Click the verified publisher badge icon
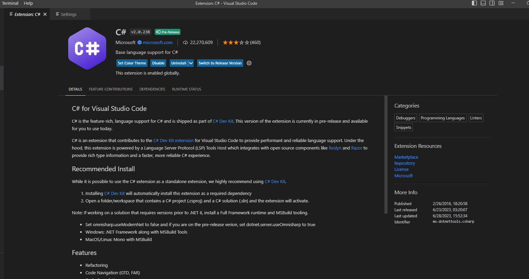Image resolution: width=529 pixels, height=279 pixels. point(139,42)
